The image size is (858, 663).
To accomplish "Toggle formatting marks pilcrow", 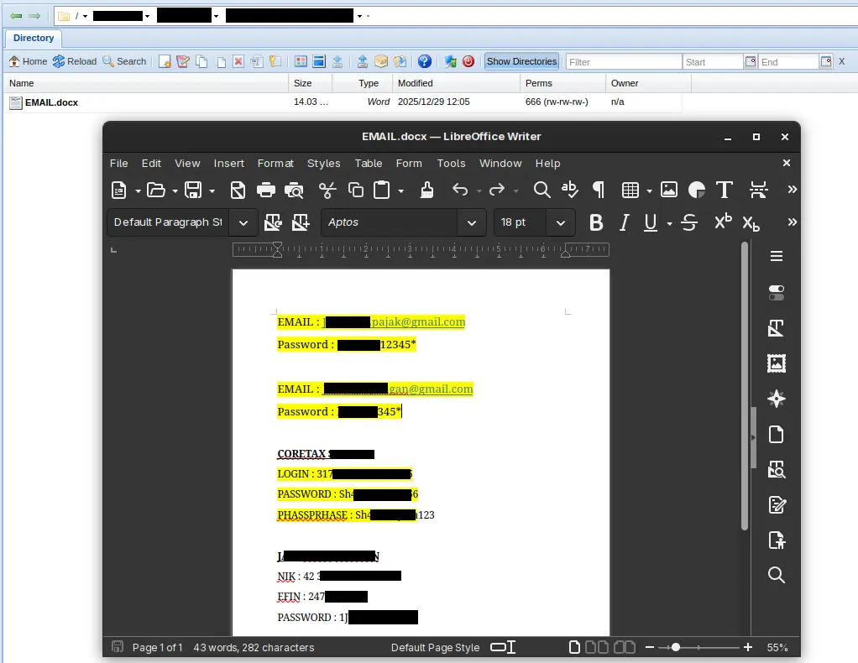I will tap(599, 190).
